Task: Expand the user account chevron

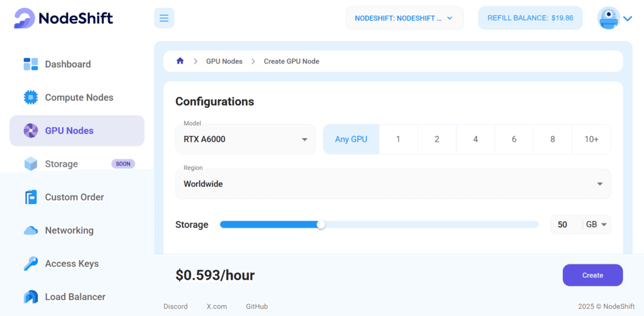Action: [x=628, y=18]
